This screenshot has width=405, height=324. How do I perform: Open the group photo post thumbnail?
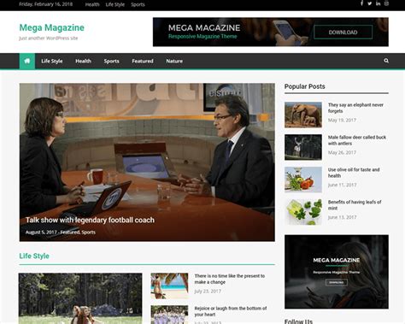click(x=169, y=315)
